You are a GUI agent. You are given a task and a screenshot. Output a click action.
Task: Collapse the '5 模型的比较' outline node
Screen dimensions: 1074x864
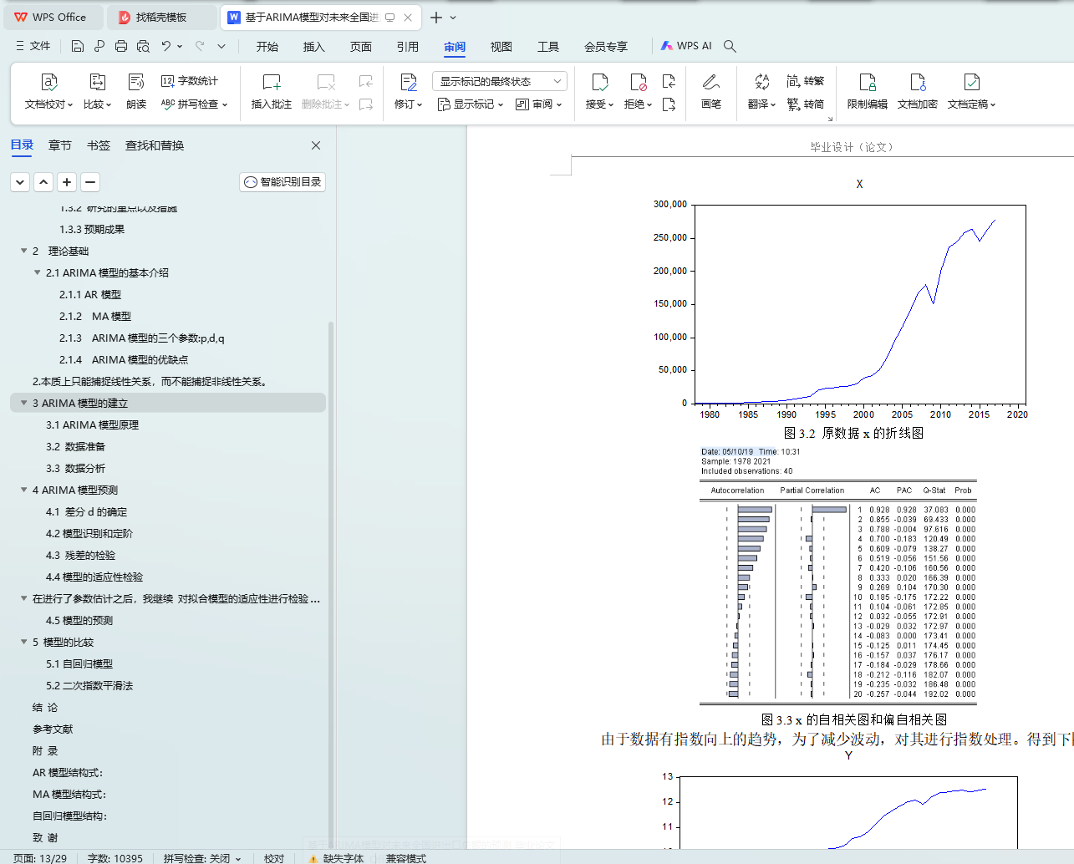(x=23, y=642)
